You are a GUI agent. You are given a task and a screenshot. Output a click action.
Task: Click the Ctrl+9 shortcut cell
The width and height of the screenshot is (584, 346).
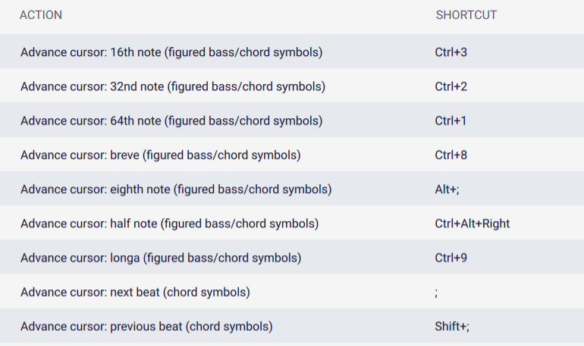(451, 258)
